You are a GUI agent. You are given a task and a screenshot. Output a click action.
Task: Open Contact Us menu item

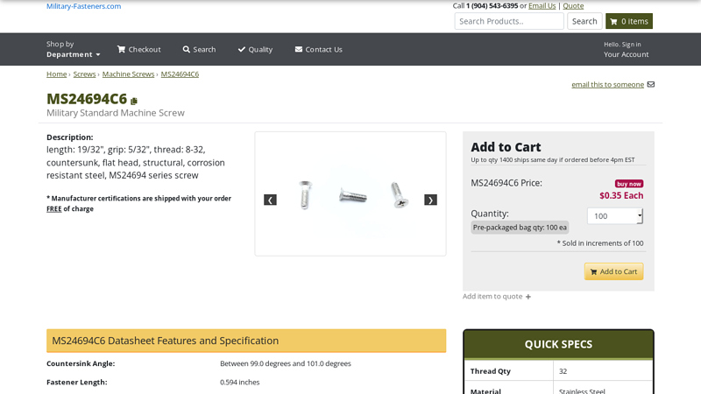pyautogui.click(x=318, y=49)
